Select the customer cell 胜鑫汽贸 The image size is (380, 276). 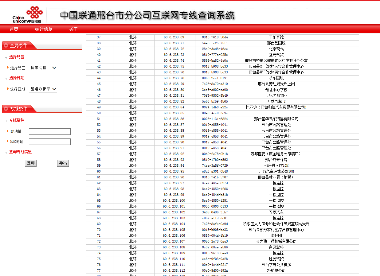point(277,259)
